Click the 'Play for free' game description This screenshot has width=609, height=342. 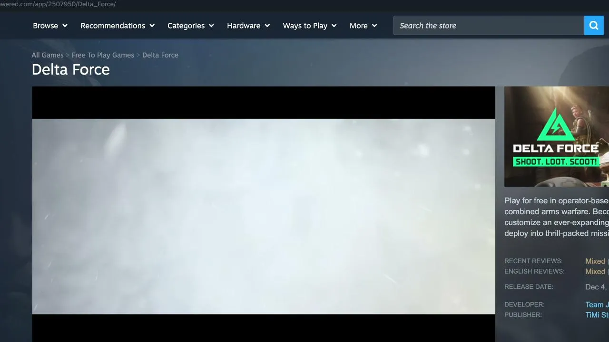[557, 217]
